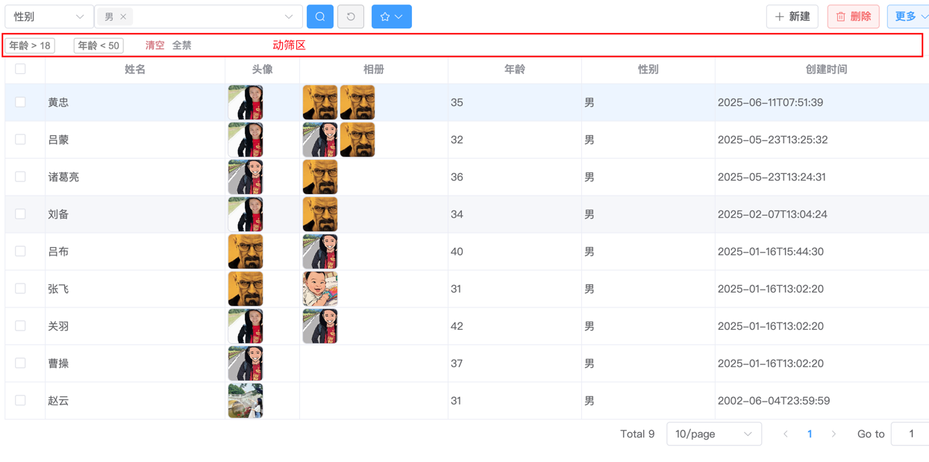Expand the 更多 dropdown menu

coord(908,16)
